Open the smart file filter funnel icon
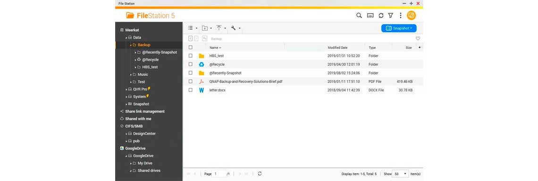 (x=390, y=16)
